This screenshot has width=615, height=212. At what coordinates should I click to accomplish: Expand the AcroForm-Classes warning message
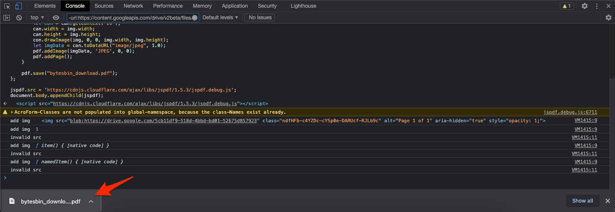[x=12, y=112]
